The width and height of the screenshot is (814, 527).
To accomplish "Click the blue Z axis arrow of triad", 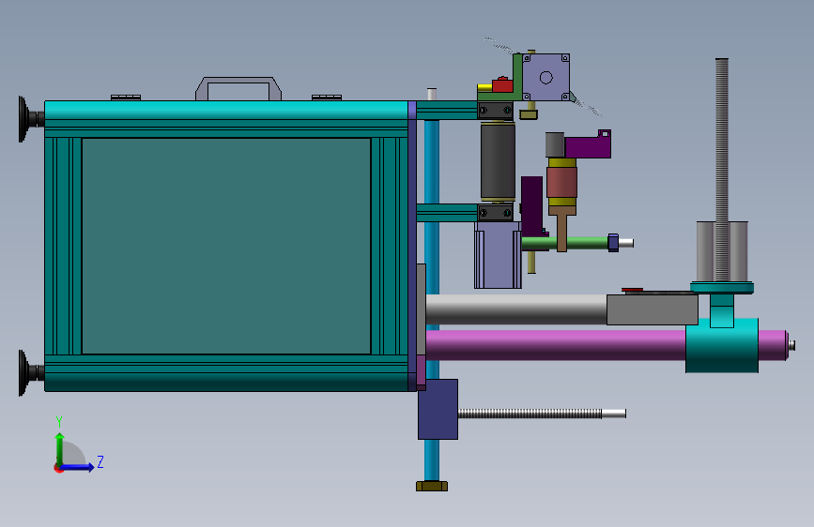I will pos(78,467).
